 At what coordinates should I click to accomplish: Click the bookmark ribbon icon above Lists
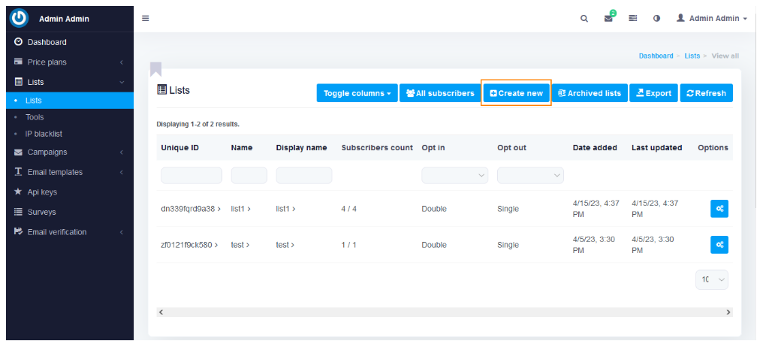click(x=156, y=70)
